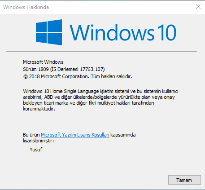
Task: Click the licensed user name Yusuf
Action: point(36,150)
